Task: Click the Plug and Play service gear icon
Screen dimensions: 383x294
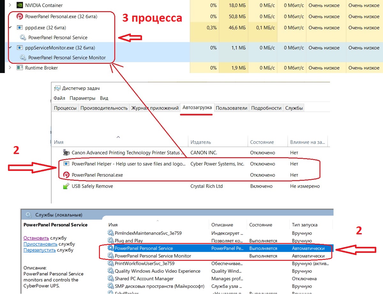Action: tap(111, 240)
